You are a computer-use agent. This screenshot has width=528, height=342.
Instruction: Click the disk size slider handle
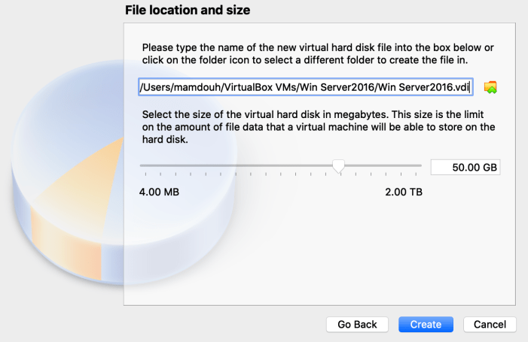[339, 166]
